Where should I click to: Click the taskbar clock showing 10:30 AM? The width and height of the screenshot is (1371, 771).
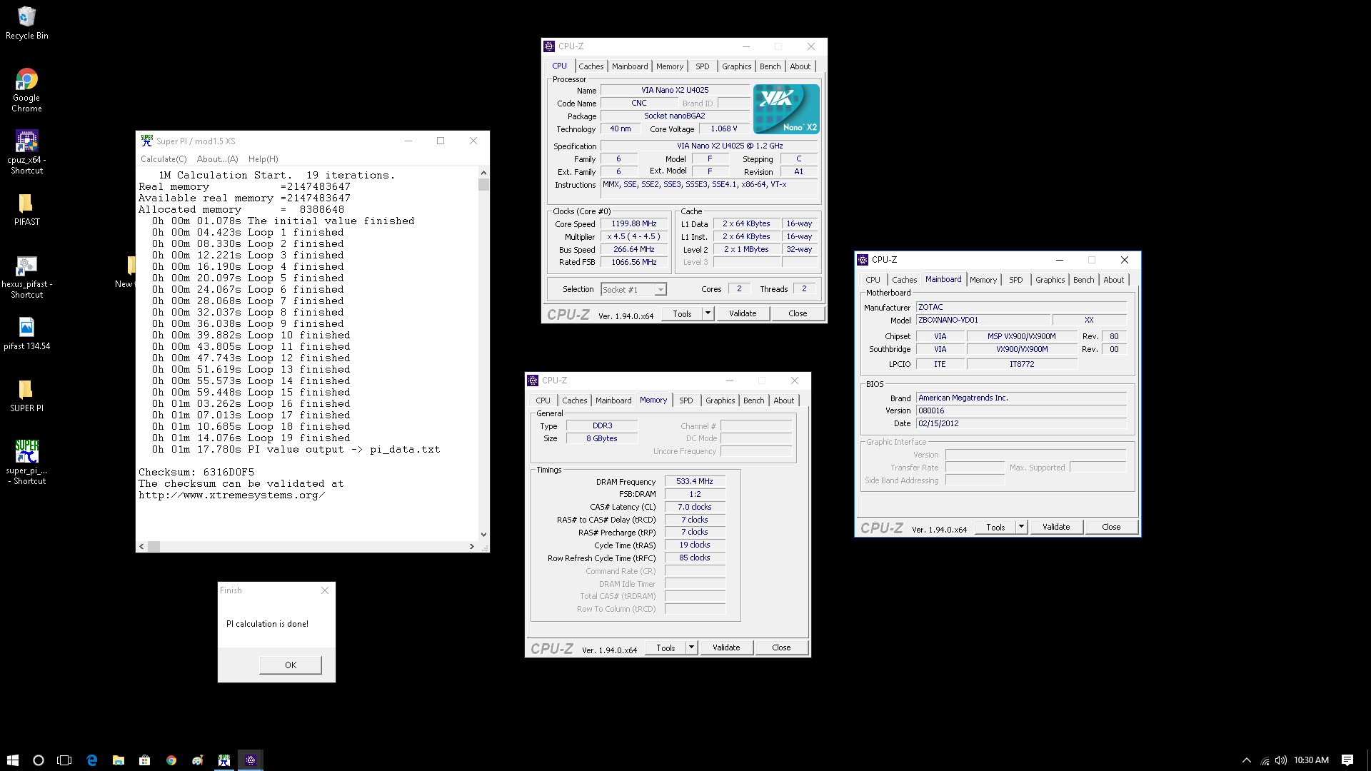point(1311,760)
